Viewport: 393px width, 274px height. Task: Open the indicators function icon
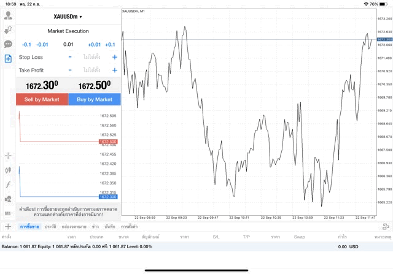point(8,185)
